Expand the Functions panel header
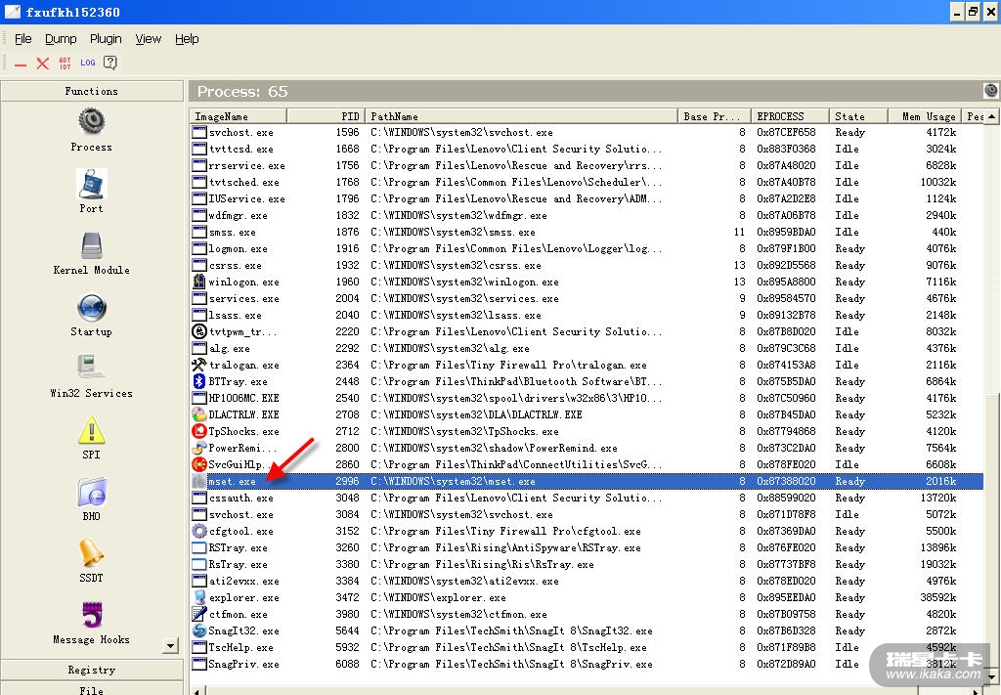Viewport: 1001px width, 695px height. (92, 91)
